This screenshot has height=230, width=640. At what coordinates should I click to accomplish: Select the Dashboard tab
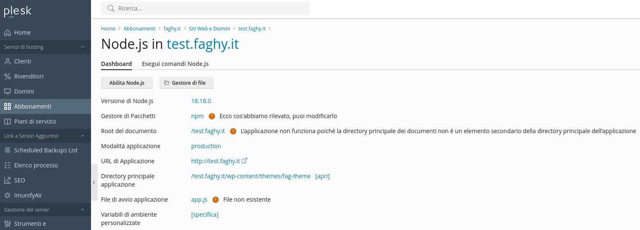116,64
